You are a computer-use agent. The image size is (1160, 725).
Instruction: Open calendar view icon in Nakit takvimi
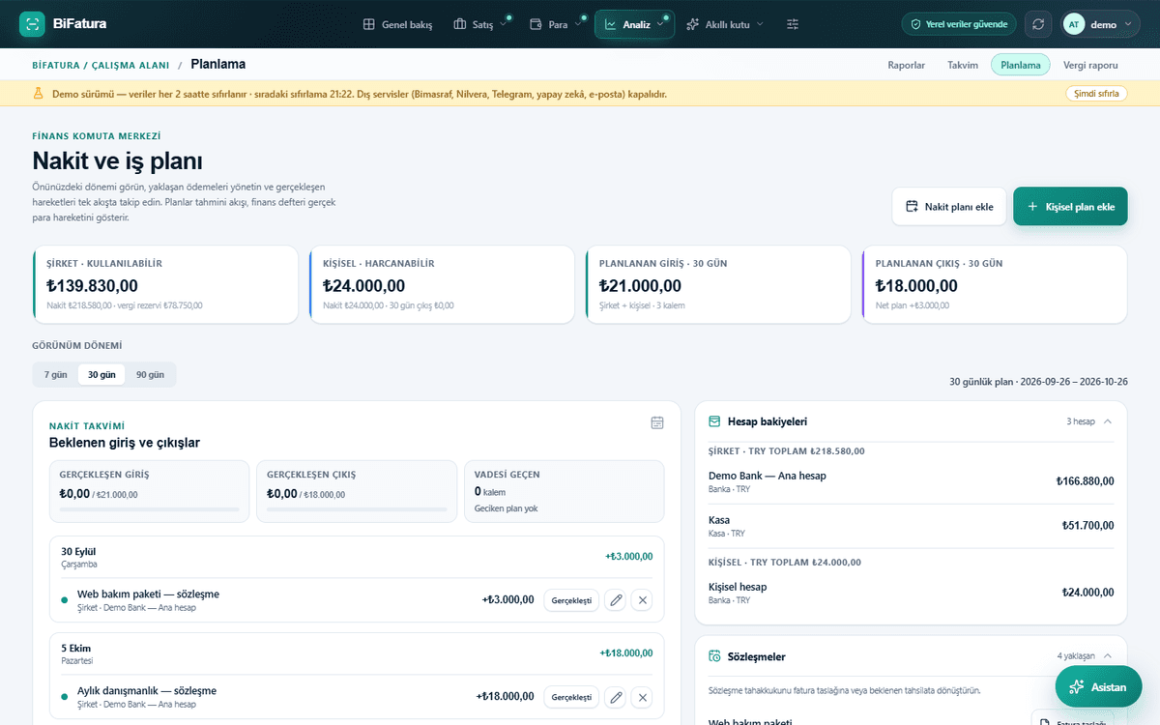pyautogui.click(x=657, y=422)
